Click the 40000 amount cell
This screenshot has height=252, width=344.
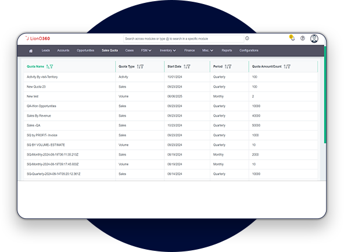tap(256, 116)
